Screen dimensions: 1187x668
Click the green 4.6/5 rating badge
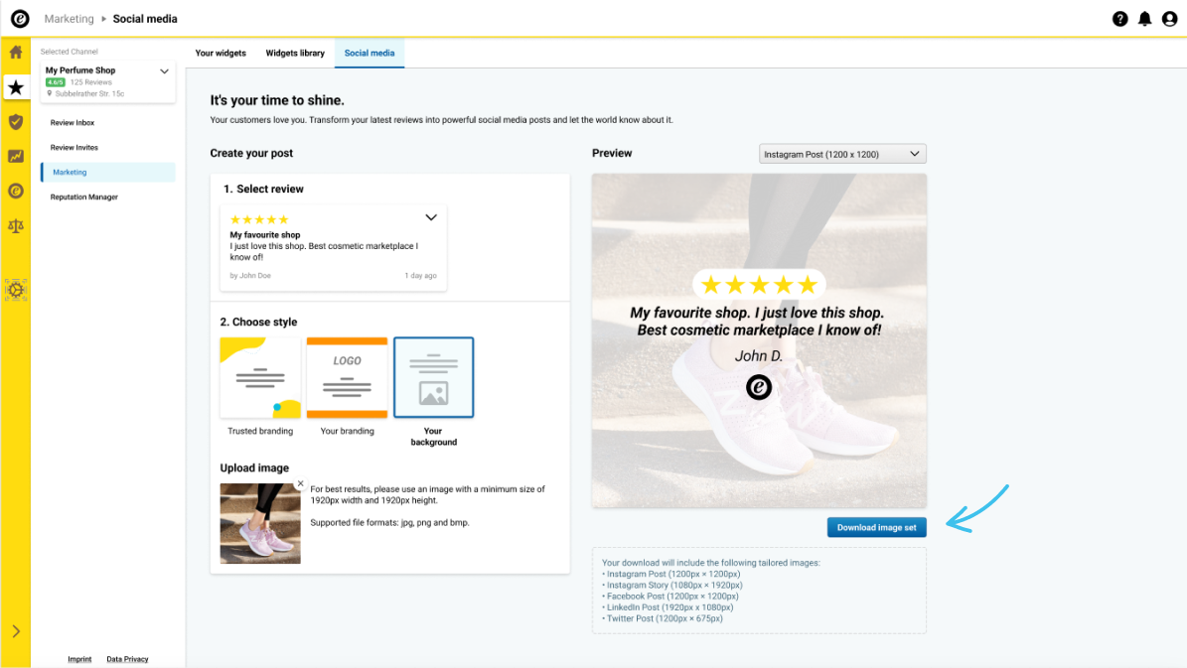coord(56,81)
